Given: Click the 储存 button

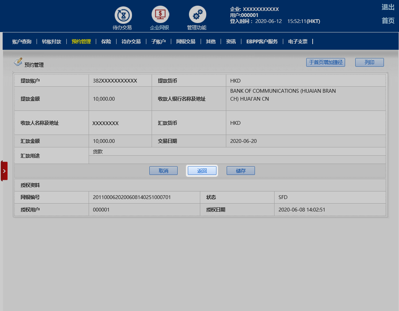Looking at the screenshot, I should pos(241,171).
